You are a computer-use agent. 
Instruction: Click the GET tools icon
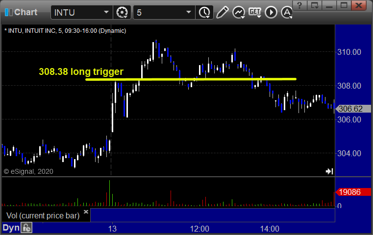click(255, 12)
